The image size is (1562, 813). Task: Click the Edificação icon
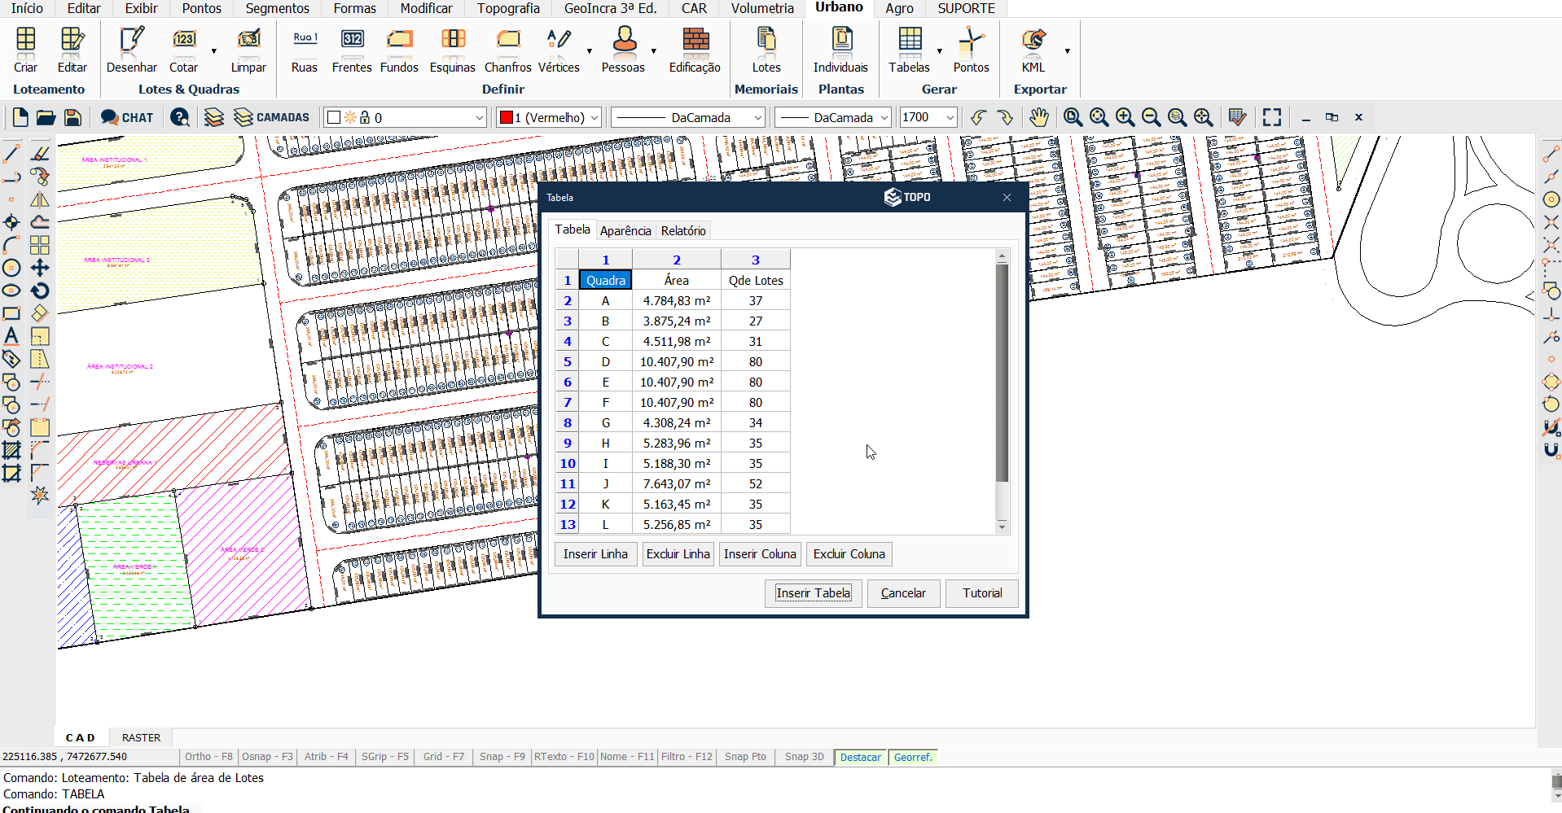point(694,49)
